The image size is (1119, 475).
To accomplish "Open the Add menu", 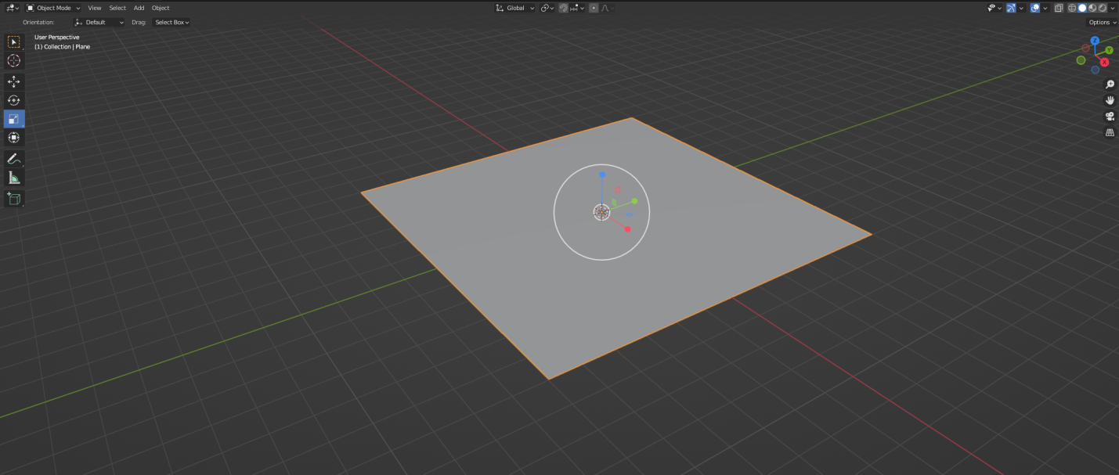I will pyautogui.click(x=139, y=8).
